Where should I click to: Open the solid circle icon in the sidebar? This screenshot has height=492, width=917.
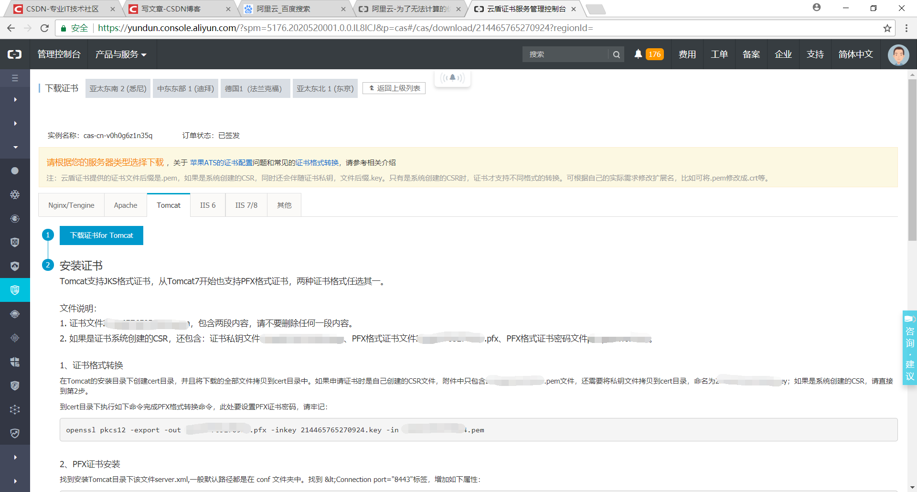pyautogui.click(x=15, y=171)
